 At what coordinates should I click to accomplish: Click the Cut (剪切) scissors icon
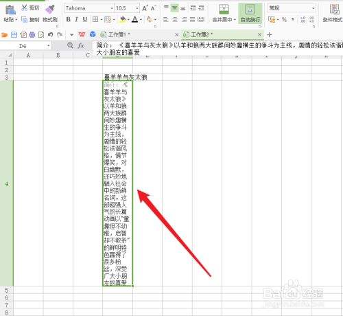[x=25, y=8]
